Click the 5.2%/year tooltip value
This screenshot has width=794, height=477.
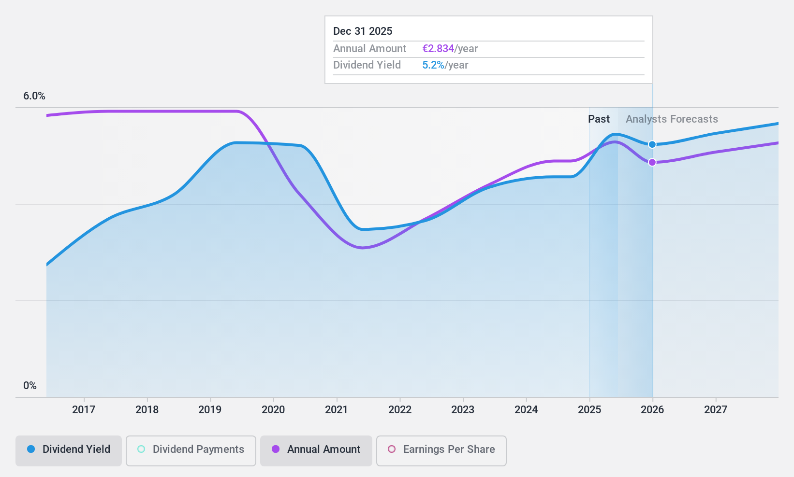tap(445, 65)
